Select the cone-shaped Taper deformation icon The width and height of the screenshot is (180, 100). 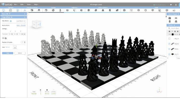point(103,10)
